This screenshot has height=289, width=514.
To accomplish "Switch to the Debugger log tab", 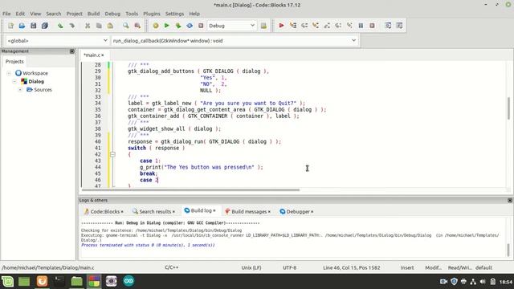I will coord(296,212).
